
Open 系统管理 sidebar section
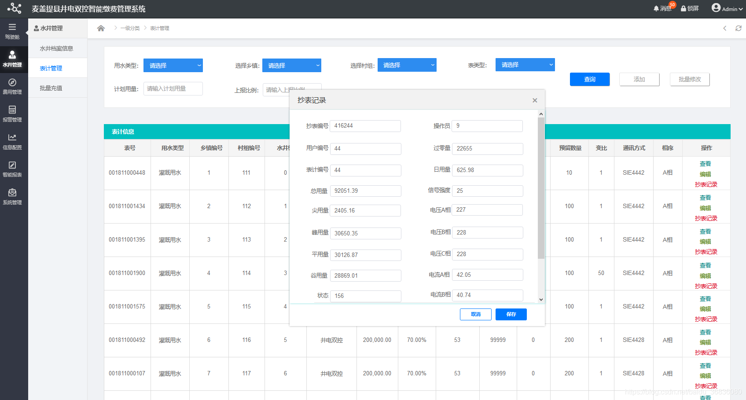point(12,197)
